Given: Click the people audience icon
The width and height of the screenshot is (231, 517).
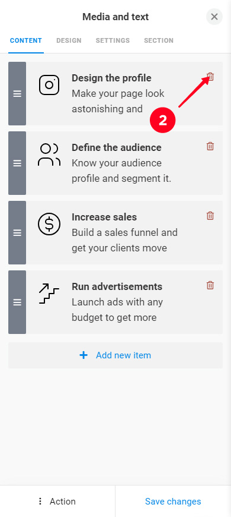Looking at the screenshot, I should (x=49, y=155).
